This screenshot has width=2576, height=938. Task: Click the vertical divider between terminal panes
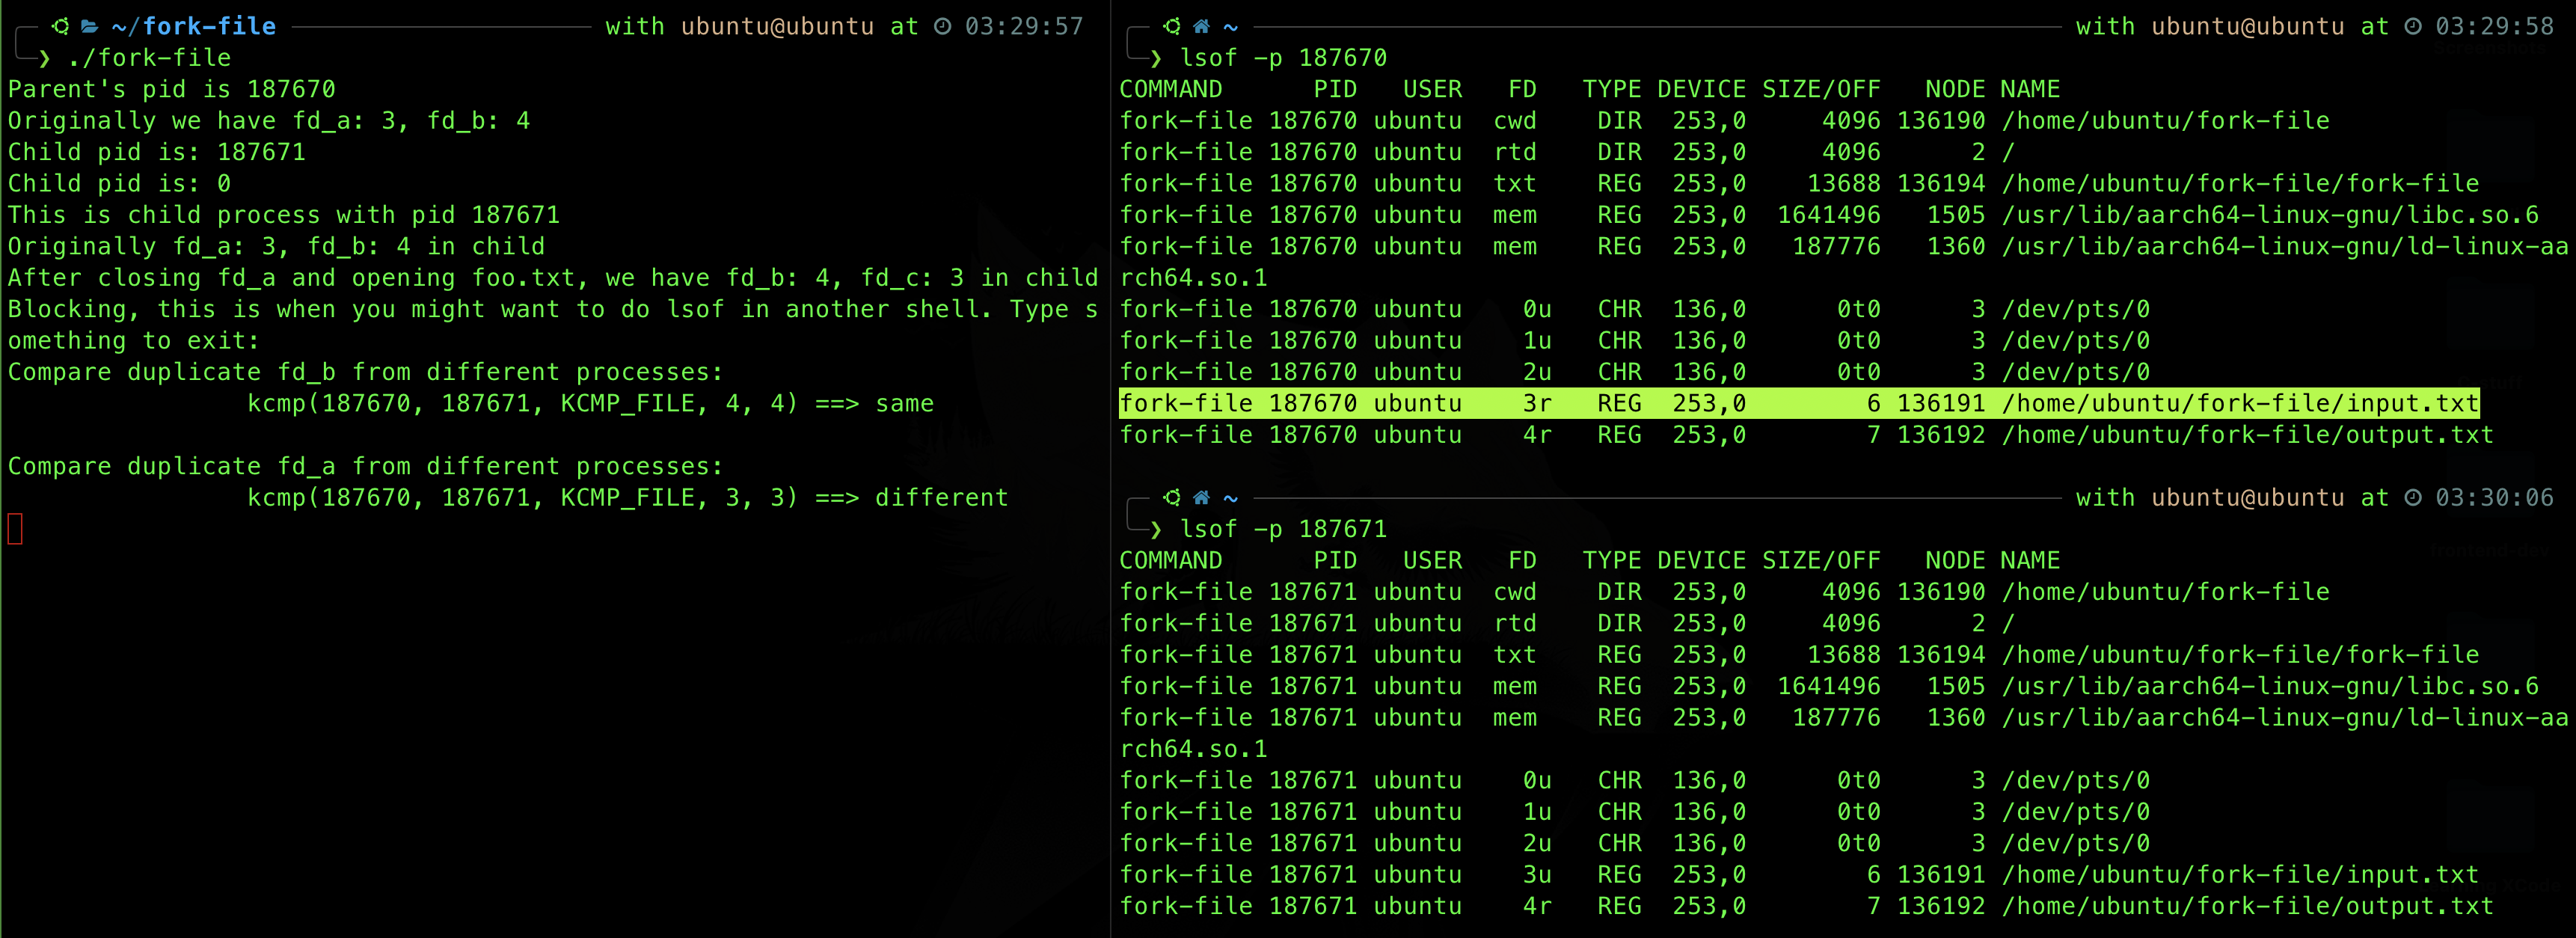tap(1110, 600)
